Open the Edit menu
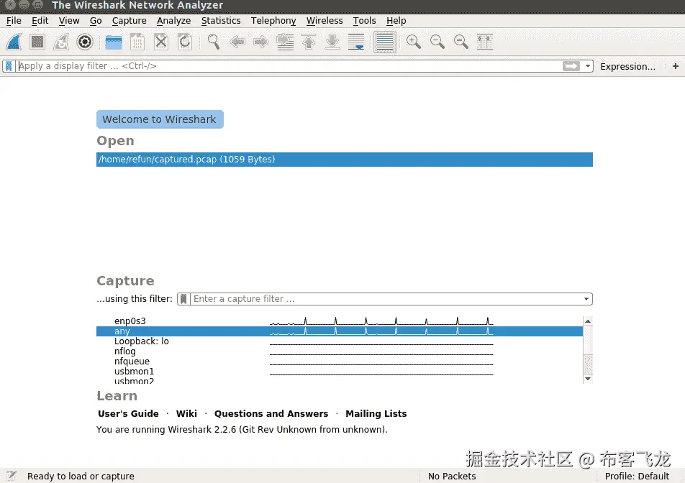 (40, 21)
